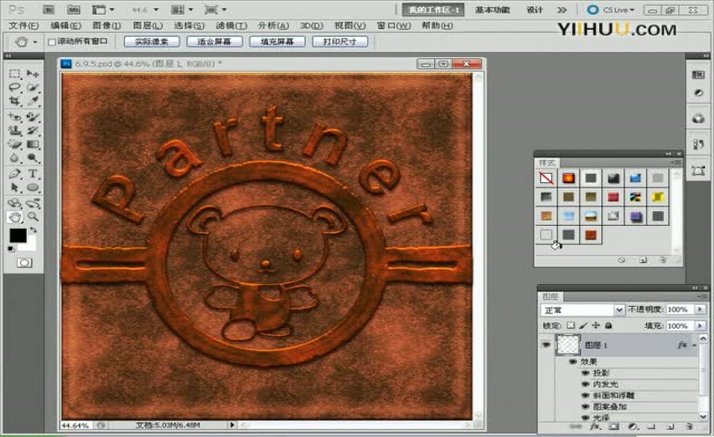Screen dimensions: 714x437
Task: Select the Eraser tool
Action: 15,145
